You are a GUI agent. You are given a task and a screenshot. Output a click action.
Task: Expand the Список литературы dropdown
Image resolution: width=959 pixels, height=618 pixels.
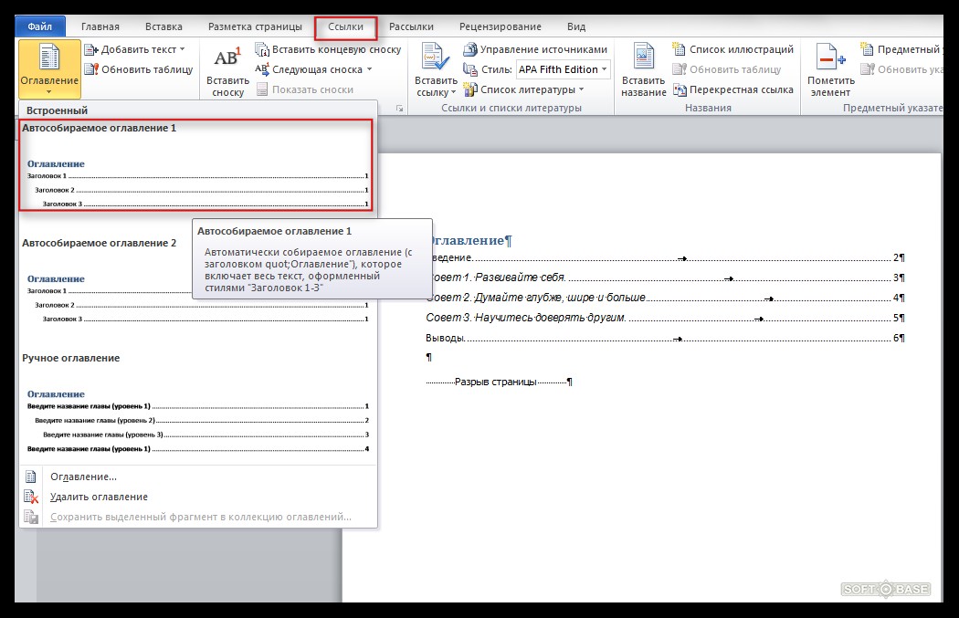coord(581,89)
